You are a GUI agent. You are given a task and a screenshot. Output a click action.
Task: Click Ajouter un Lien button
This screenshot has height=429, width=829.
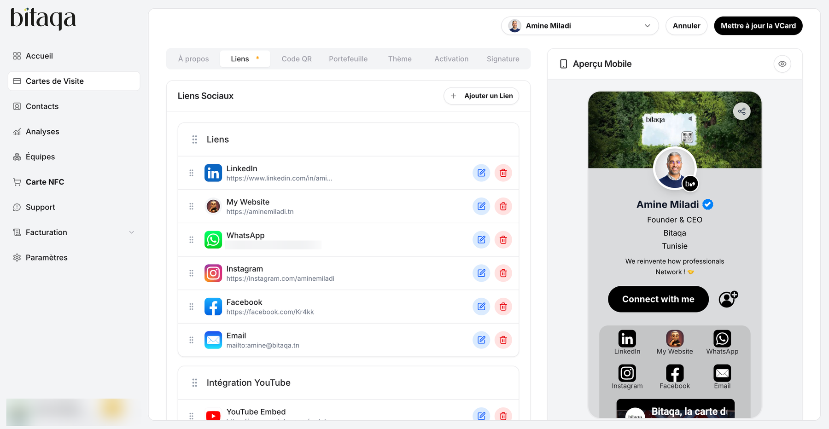tap(481, 96)
